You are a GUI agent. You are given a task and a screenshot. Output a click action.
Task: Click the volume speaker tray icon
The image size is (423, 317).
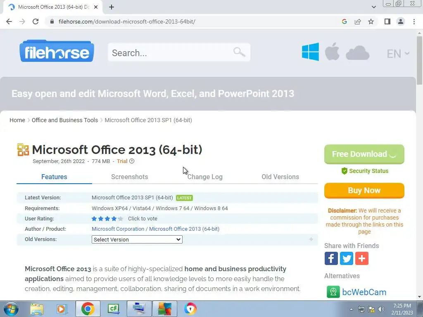click(381, 309)
